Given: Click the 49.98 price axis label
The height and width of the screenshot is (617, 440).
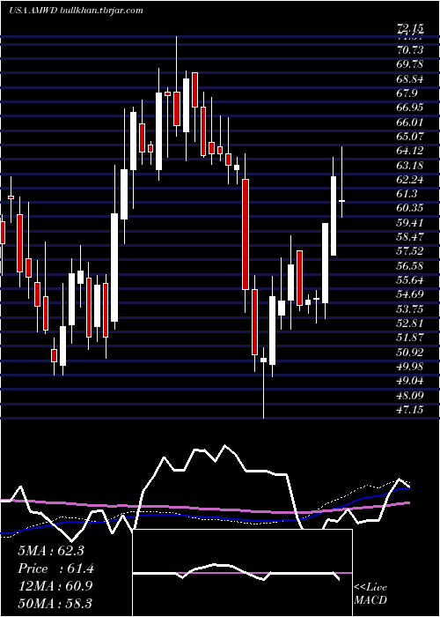Looking at the screenshot, I should (410, 367).
